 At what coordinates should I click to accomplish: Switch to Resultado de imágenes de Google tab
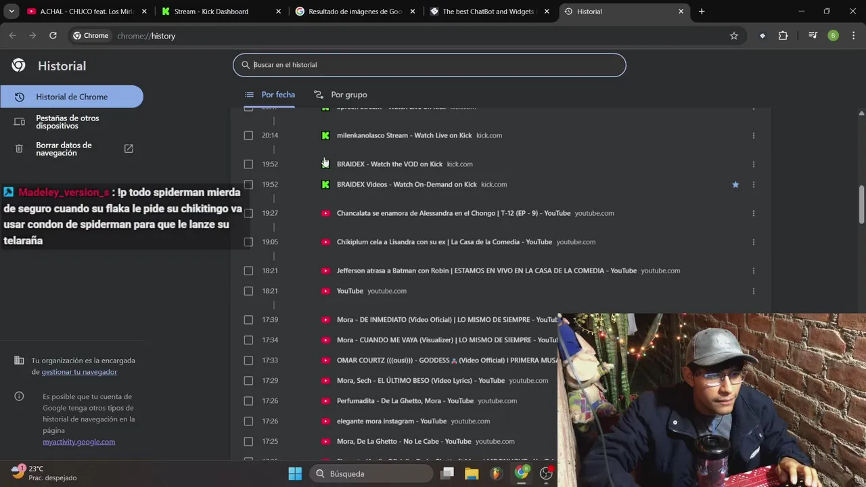[x=355, y=11]
